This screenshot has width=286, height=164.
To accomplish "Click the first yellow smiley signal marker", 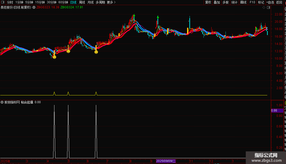I will tap(54, 57).
